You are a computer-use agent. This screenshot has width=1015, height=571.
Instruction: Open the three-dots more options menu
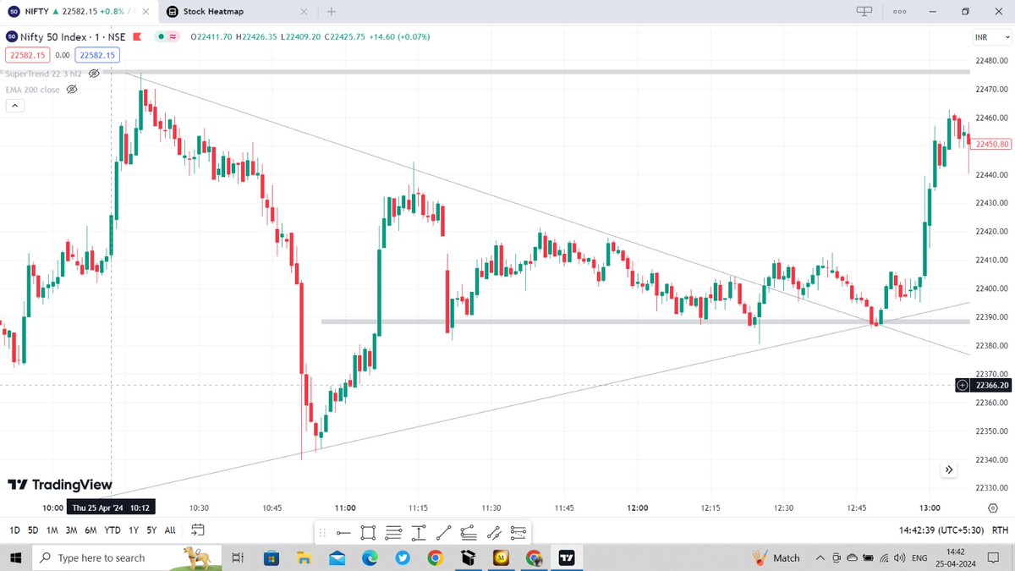click(x=899, y=12)
